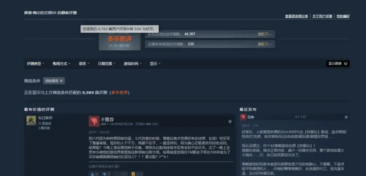Screen dimensions: 366x176
Task: Click the thumbs-down icon beside 豆神
Action: [x=243, y=117]
